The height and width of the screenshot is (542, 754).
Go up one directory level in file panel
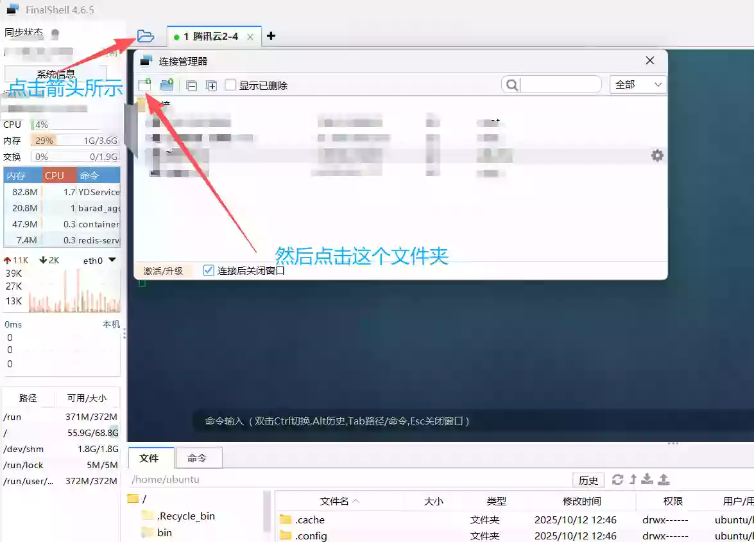pyautogui.click(x=633, y=478)
